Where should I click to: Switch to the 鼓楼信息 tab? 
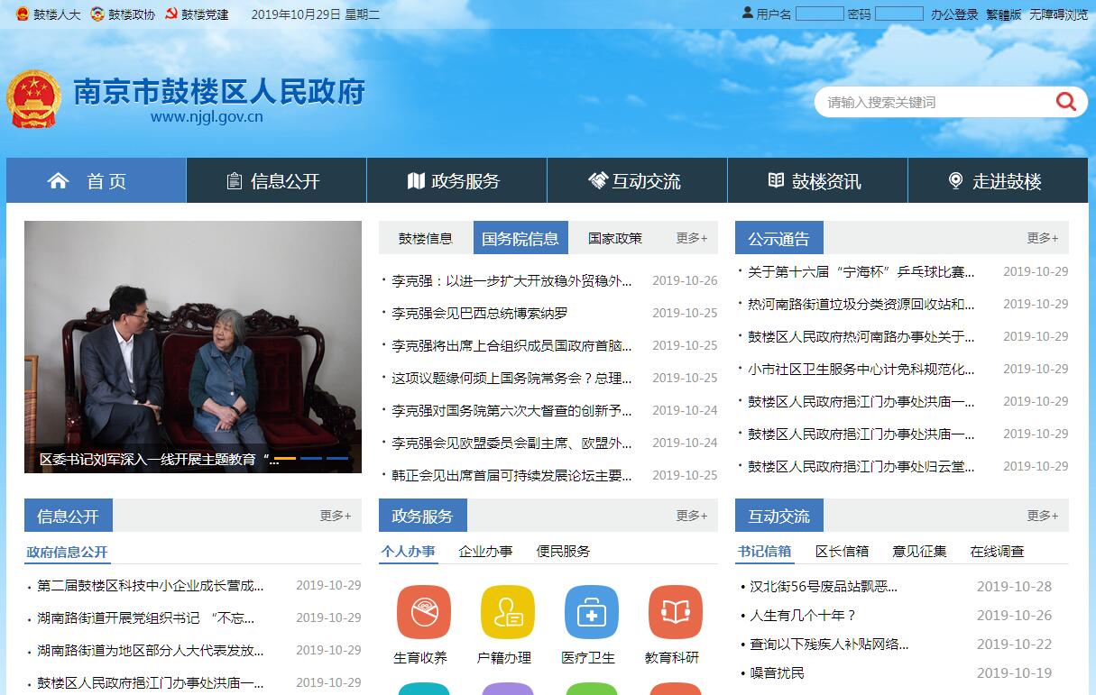click(x=426, y=238)
